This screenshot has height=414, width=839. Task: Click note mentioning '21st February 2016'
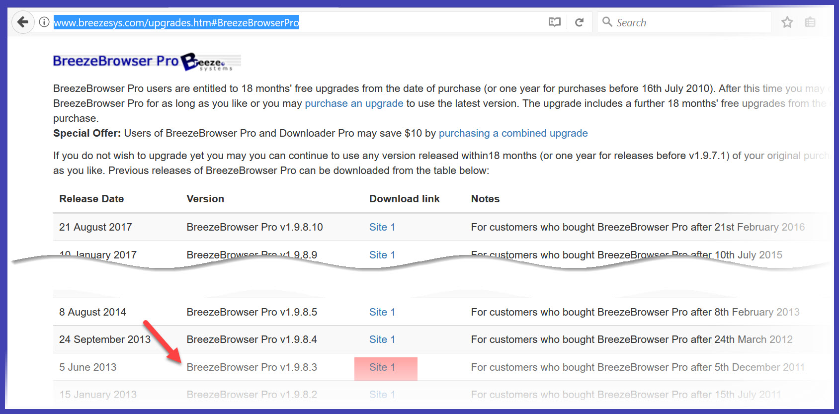pos(638,227)
